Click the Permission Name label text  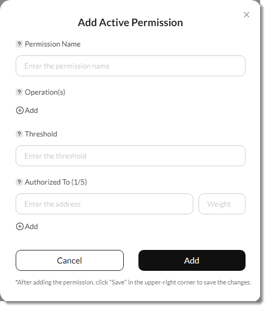[x=53, y=44]
